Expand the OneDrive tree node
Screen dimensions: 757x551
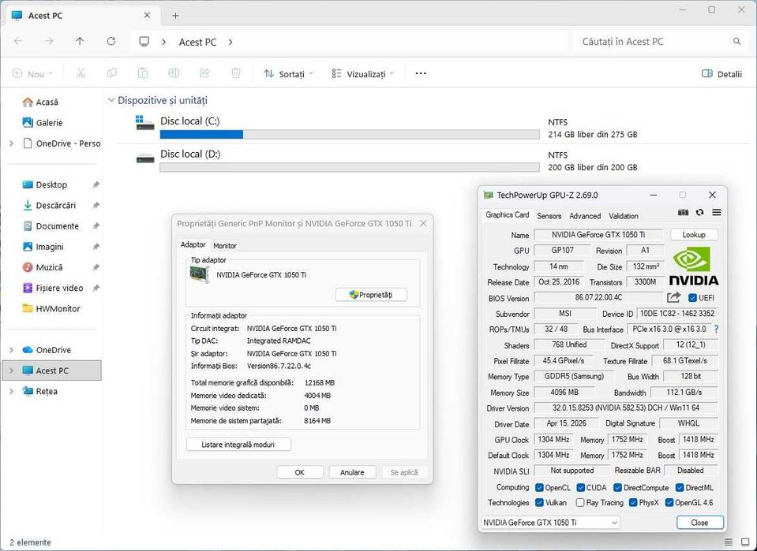click(x=12, y=350)
